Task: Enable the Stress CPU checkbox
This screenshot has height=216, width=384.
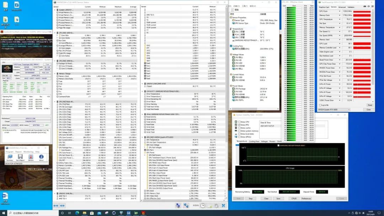Action: (x=239, y=122)
